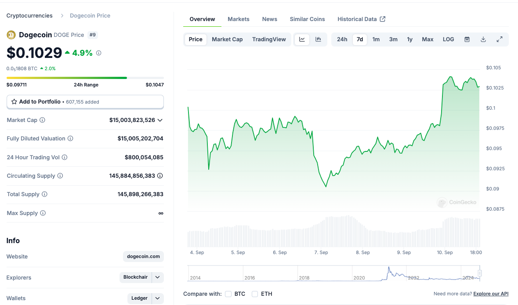The width and height of the screenshot is (518, 305).
Task: Show Circulating Supply label info icon
Action: pos(60,176)
